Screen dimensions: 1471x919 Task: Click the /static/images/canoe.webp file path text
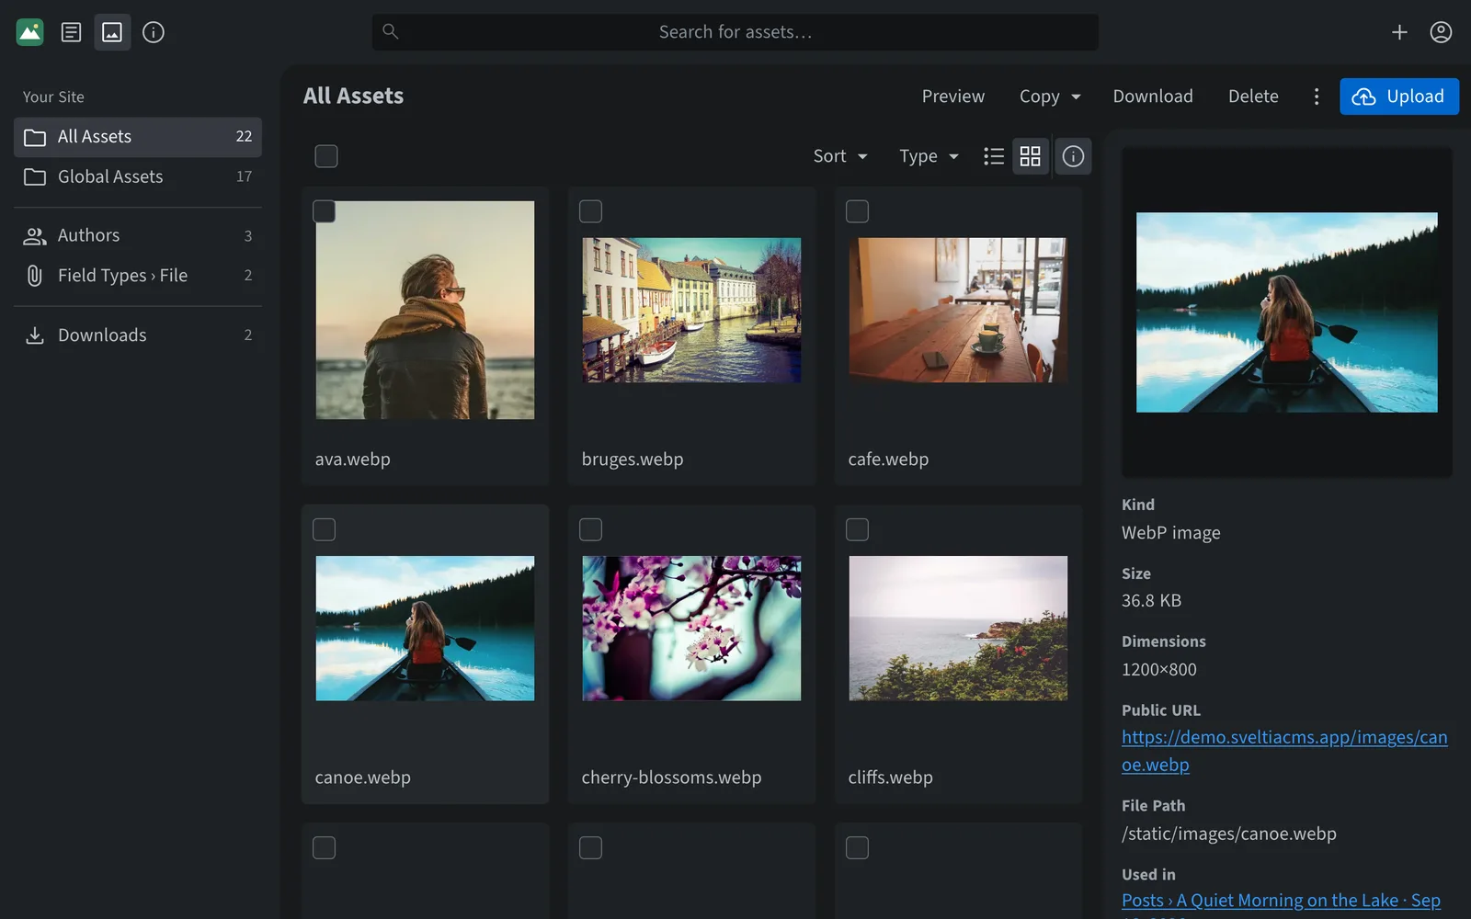click(1229, 834)
